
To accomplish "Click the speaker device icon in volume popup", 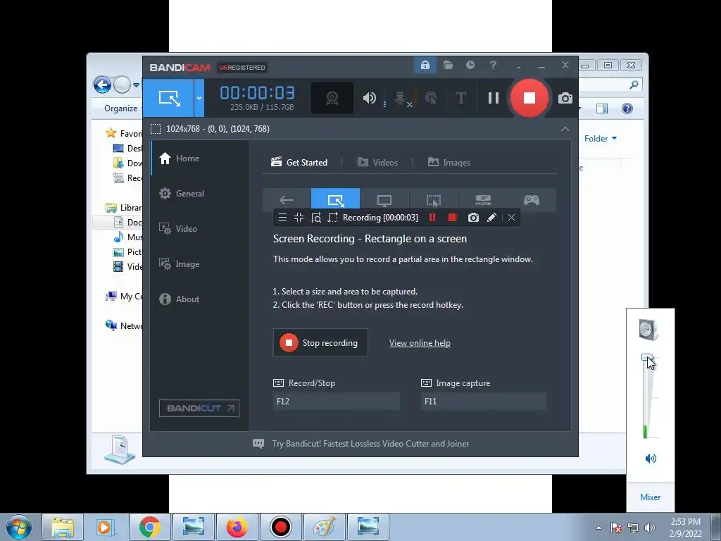I will coord(648,330).
